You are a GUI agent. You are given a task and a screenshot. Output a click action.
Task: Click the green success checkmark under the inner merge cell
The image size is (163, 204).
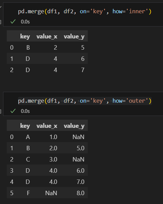point(13,22)
